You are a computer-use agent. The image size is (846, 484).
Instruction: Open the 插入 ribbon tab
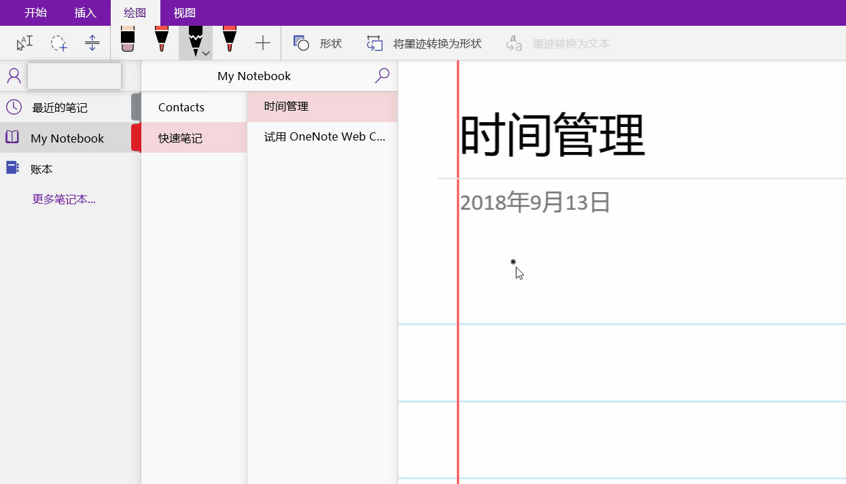84,12
